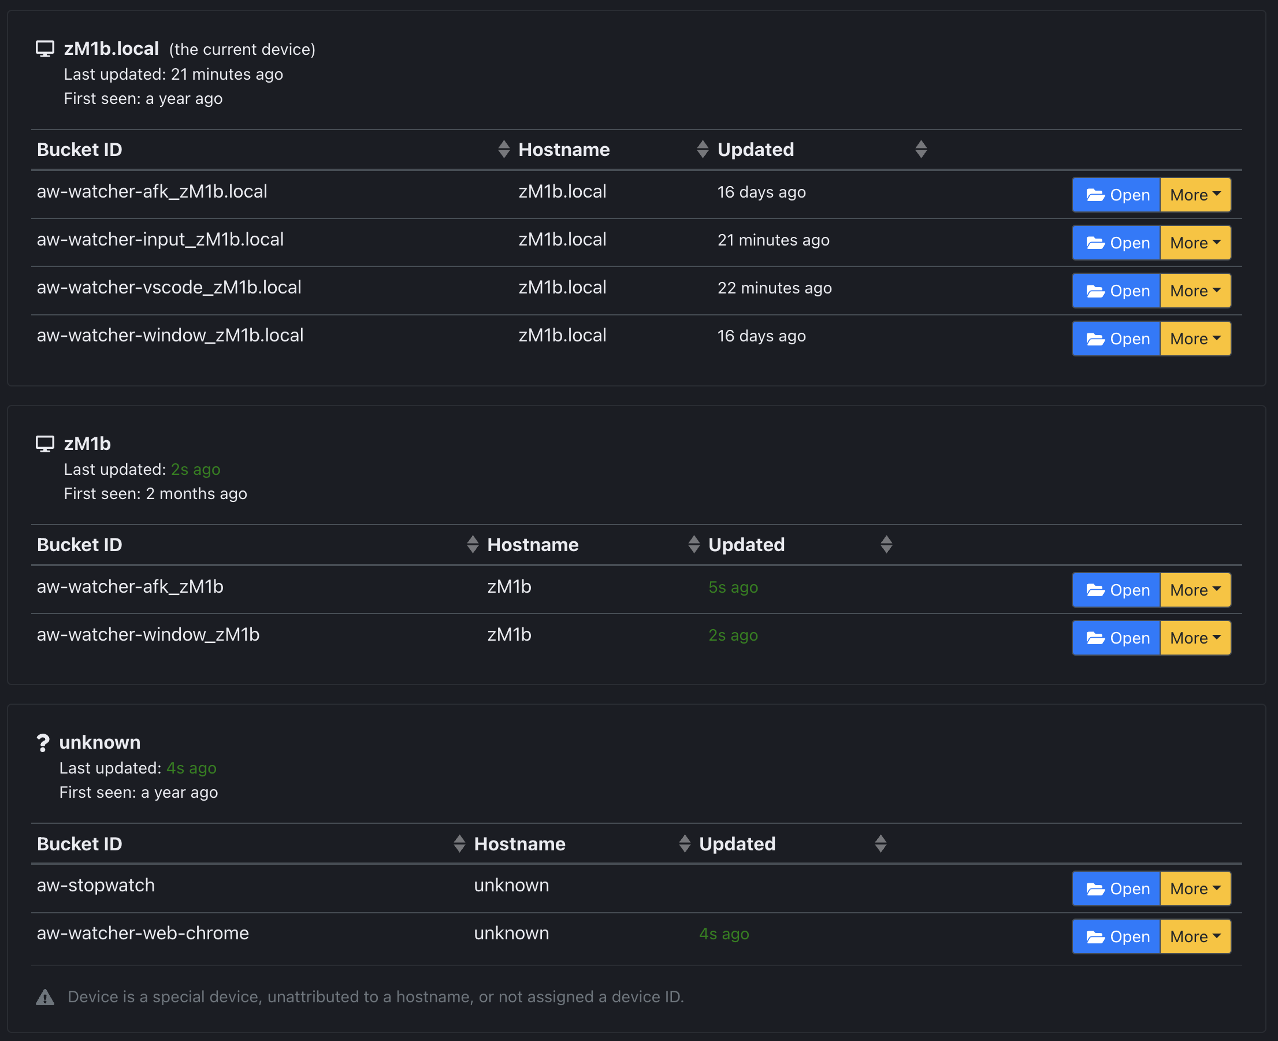The height and width of the screenshot is (1041, 1278).
Task: Click the warning triangle icon near special device note
Action: pyautogui.click(x=45, y=997)
